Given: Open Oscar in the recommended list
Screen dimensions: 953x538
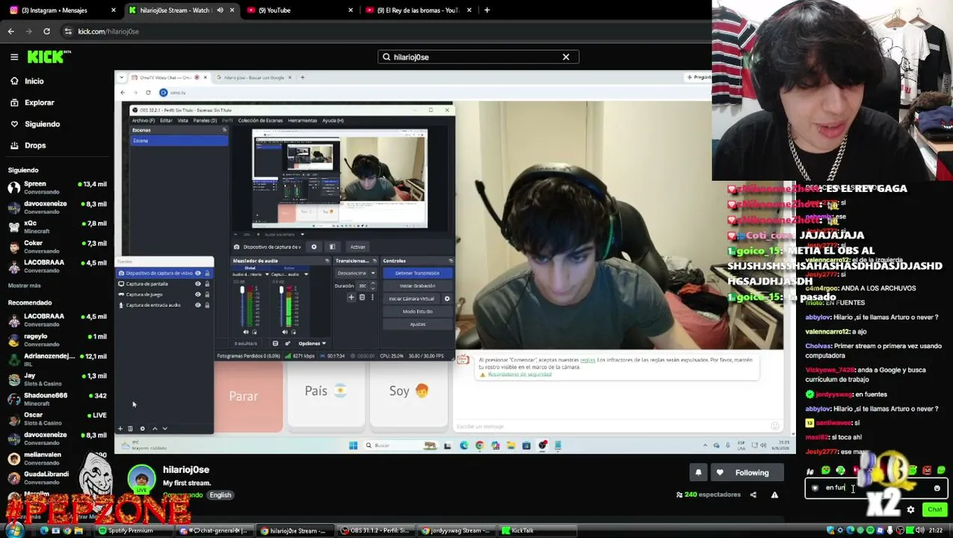Looking at the screenshot, I should [x=57, y=418].
